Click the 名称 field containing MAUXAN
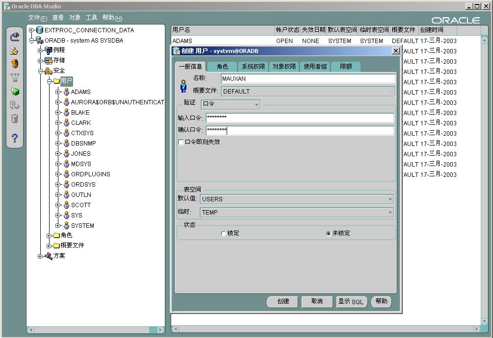 point(308,79)
